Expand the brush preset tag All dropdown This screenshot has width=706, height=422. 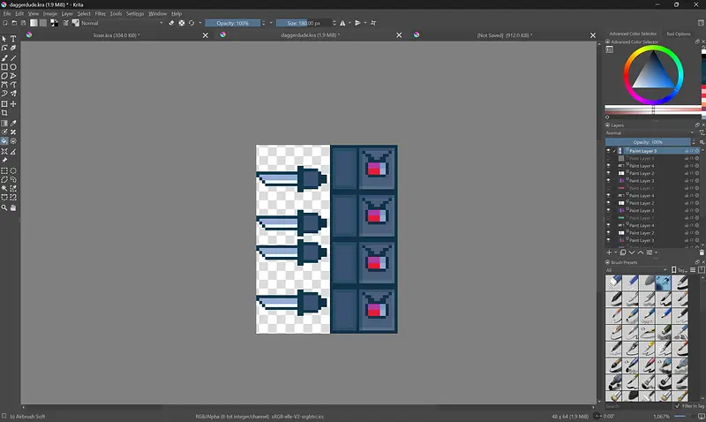pos(635,270)
